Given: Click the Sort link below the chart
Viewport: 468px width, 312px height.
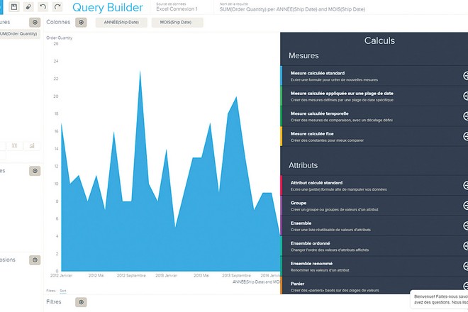Looking at the screenshot, I should pos(62,291).
